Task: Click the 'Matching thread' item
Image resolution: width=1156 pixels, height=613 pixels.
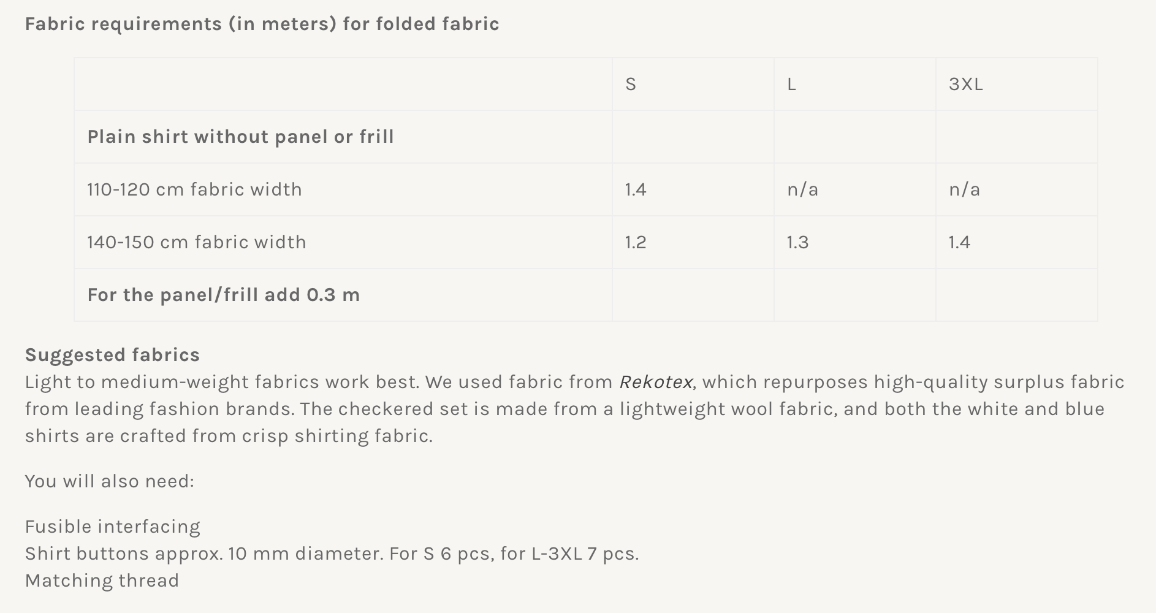Action: (x=102, y=581)
